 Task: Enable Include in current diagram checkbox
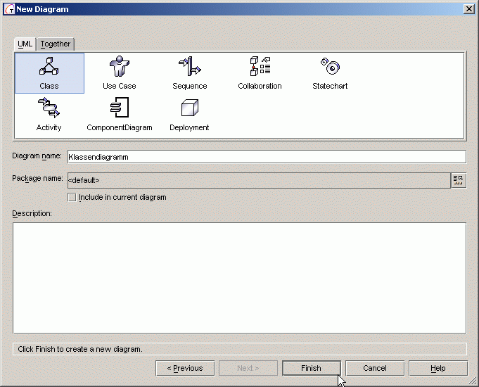72,198
